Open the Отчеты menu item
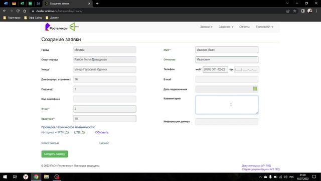321x181 pixels. pos(244,27)
